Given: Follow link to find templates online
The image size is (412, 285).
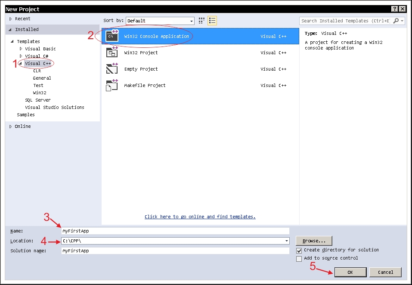Looking at the screenshot, I should tap(200, 217).
